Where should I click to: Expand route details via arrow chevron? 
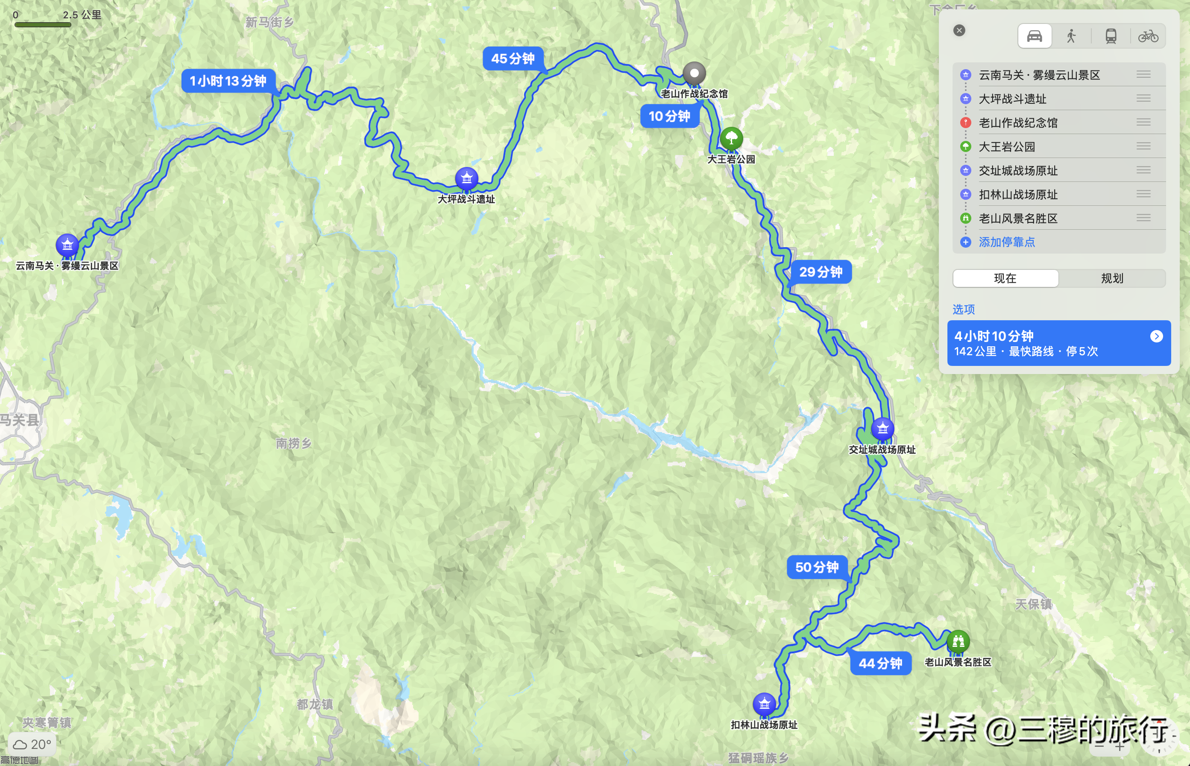pyautogui.click(x=1156, y=337)
